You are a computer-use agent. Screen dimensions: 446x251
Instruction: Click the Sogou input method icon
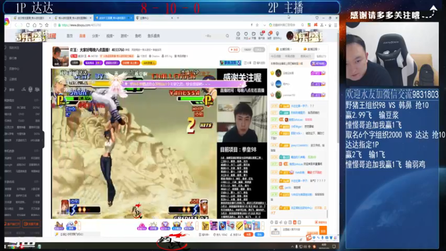click(308, 237)
